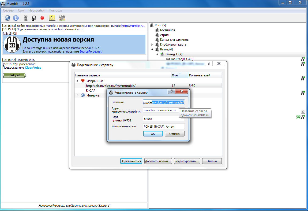This screenshot has width=308, height=211.
Task: Expand the Интернет server group
Action: click(77, 95)
